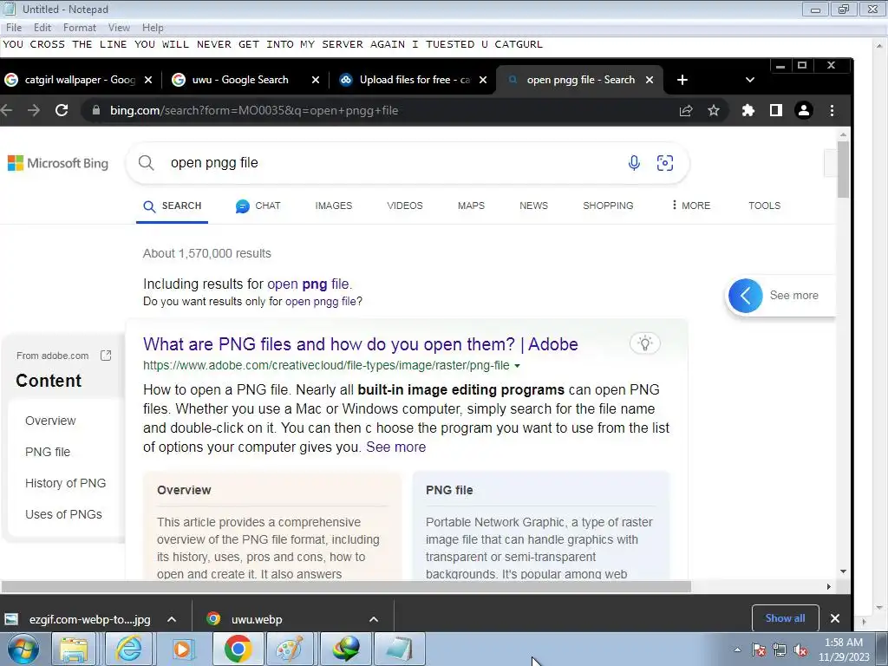Open Uses of PNGs content link
This screenshot has height=666, width=888.
(x=63, y=514)
